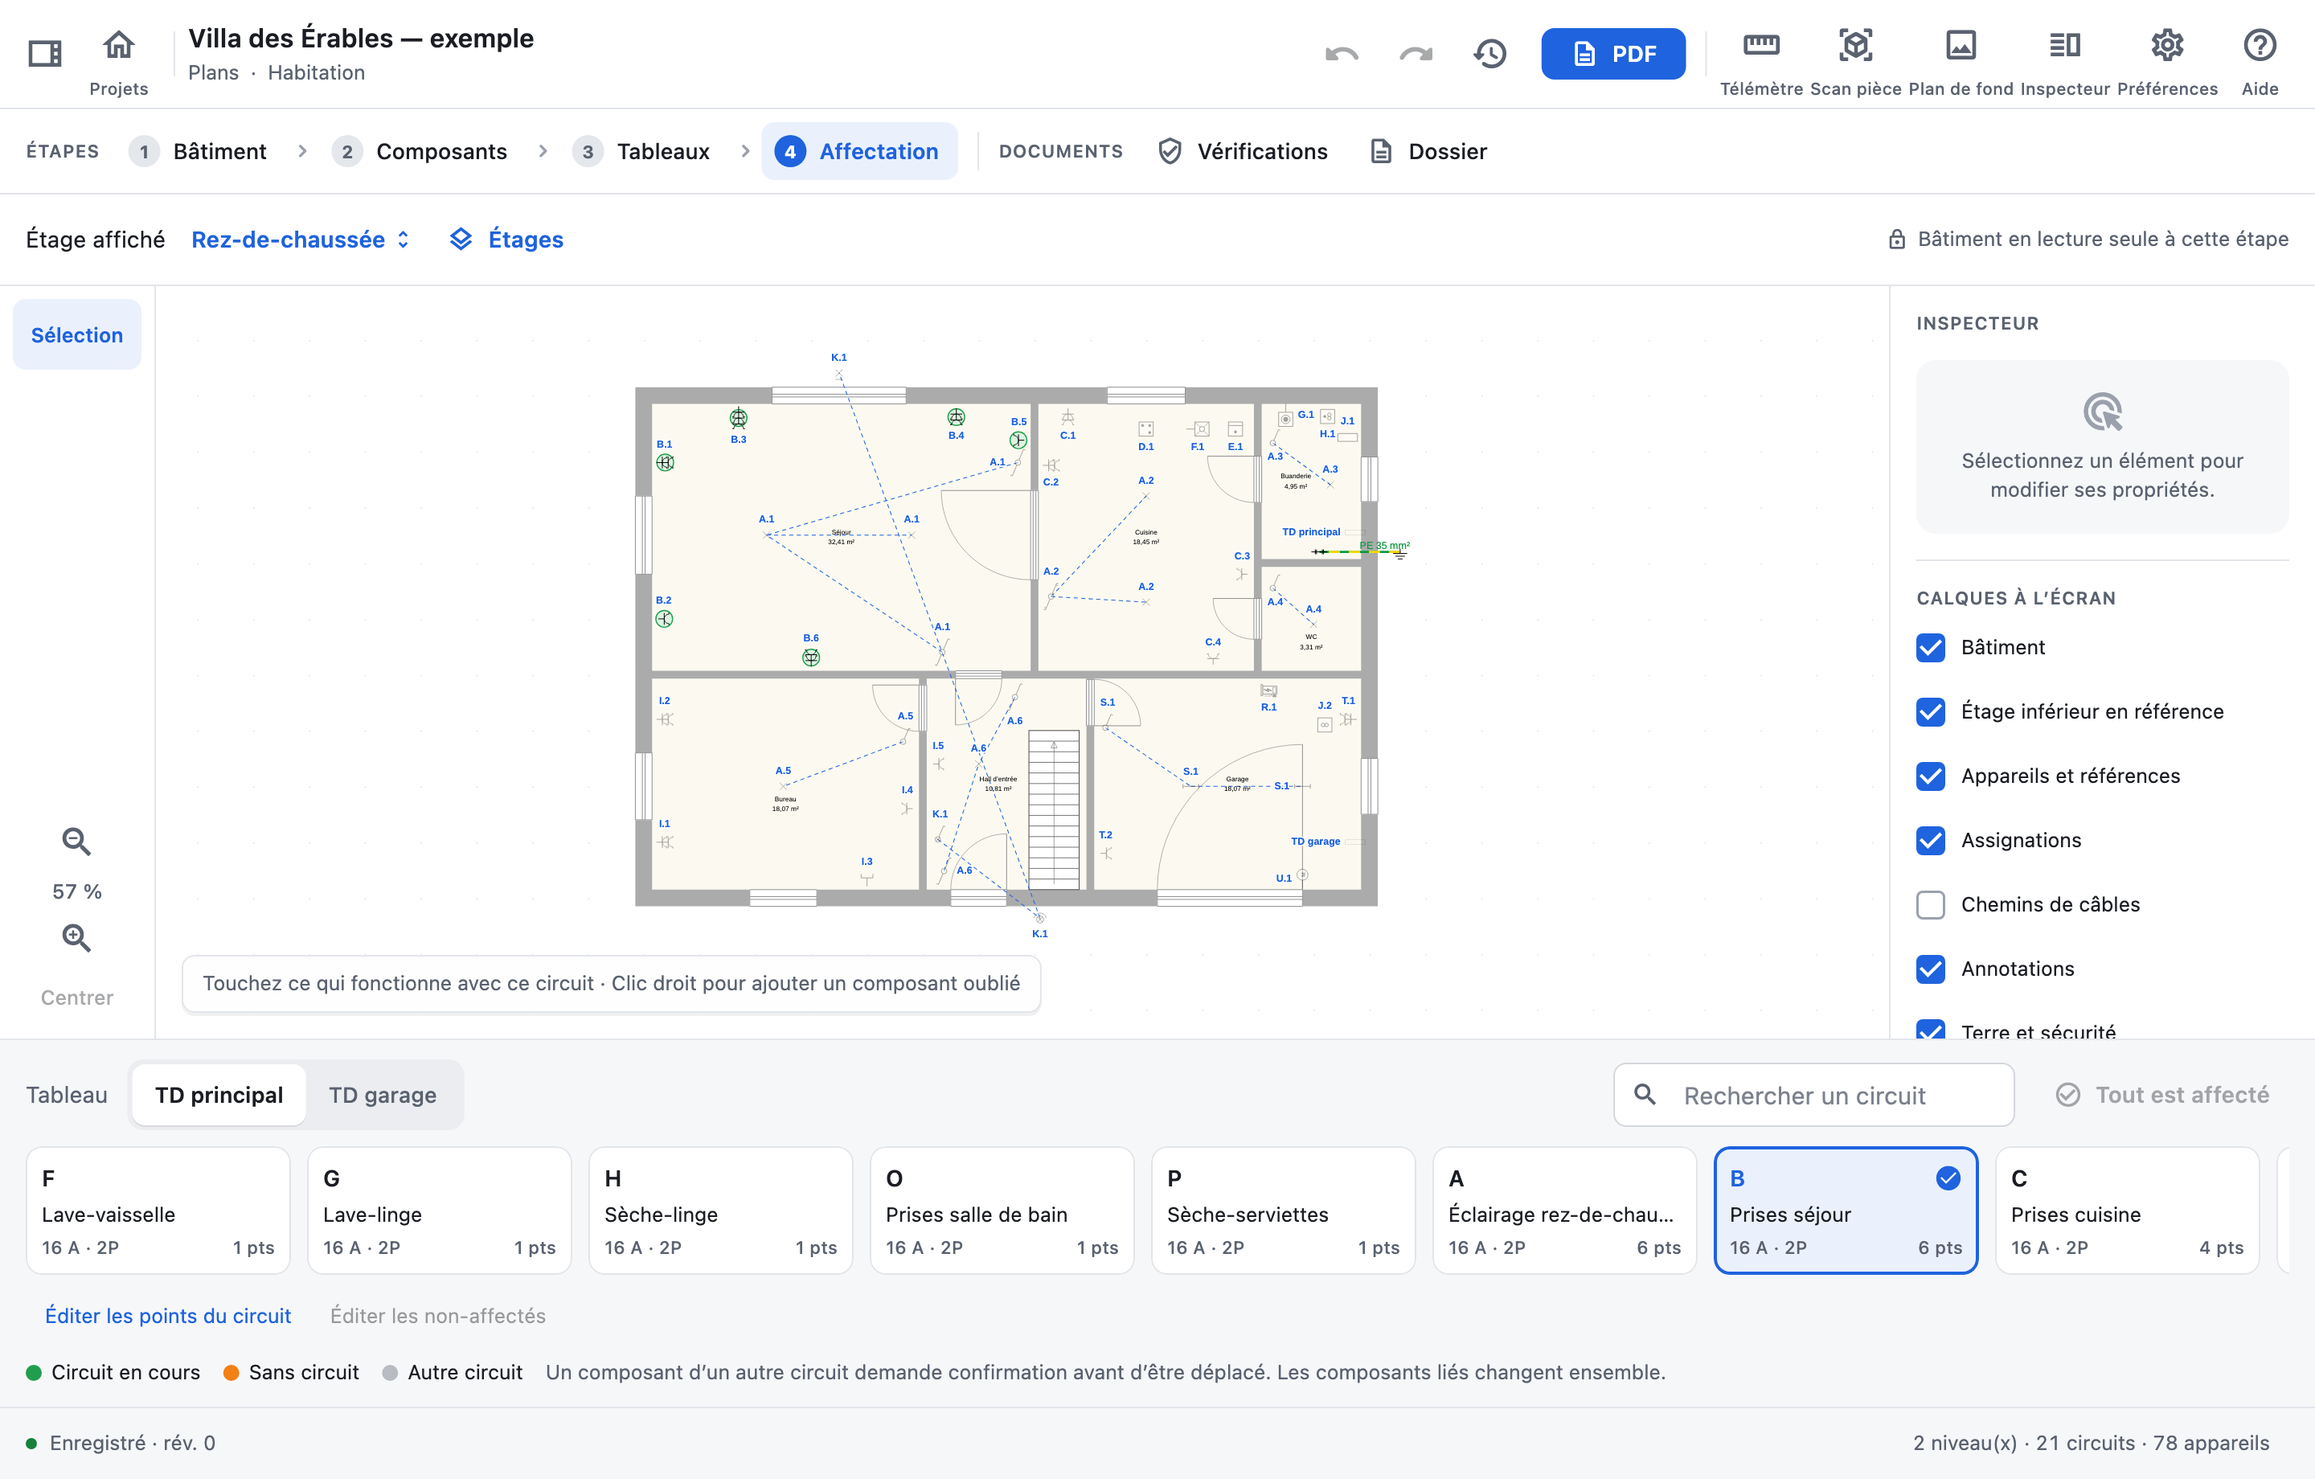The height and width of the screenshot is (1479, 2315).
Task: Enable Chemins de câbles layer
Action: (x=1931, y=905)
